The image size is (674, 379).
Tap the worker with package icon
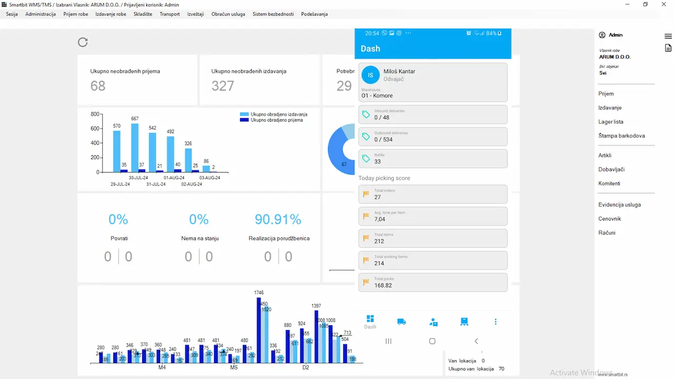[433, 322]
